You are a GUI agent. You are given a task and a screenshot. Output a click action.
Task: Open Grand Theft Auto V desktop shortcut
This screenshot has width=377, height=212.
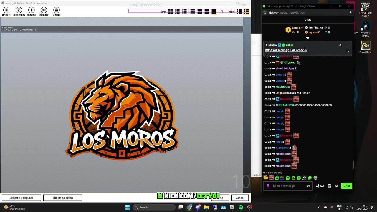(366, 10)
